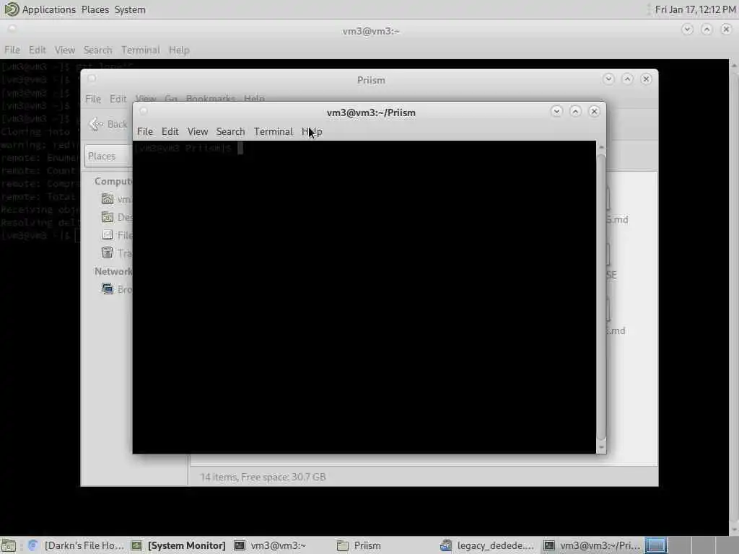
Task: Open Help menu in Priism file manager
Action: tap(254, 99)
